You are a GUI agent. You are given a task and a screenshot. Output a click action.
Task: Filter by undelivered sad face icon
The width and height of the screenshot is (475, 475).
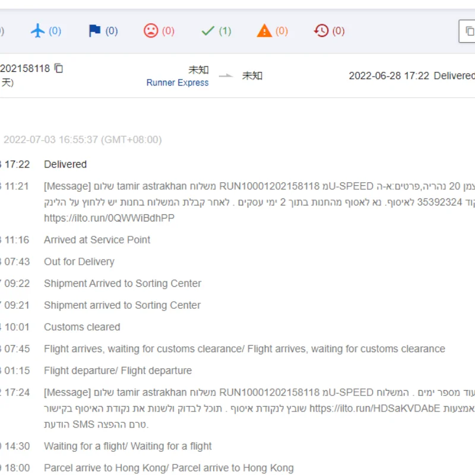(x=151, y=31)
